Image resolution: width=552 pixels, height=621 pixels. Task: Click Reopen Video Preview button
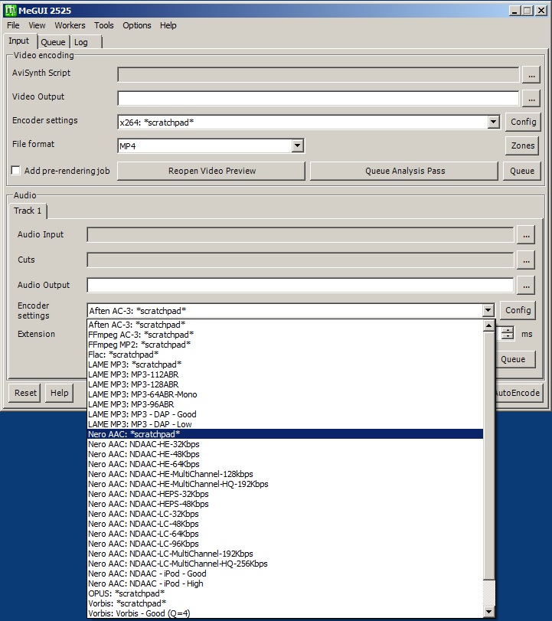(x=211, y=171)
